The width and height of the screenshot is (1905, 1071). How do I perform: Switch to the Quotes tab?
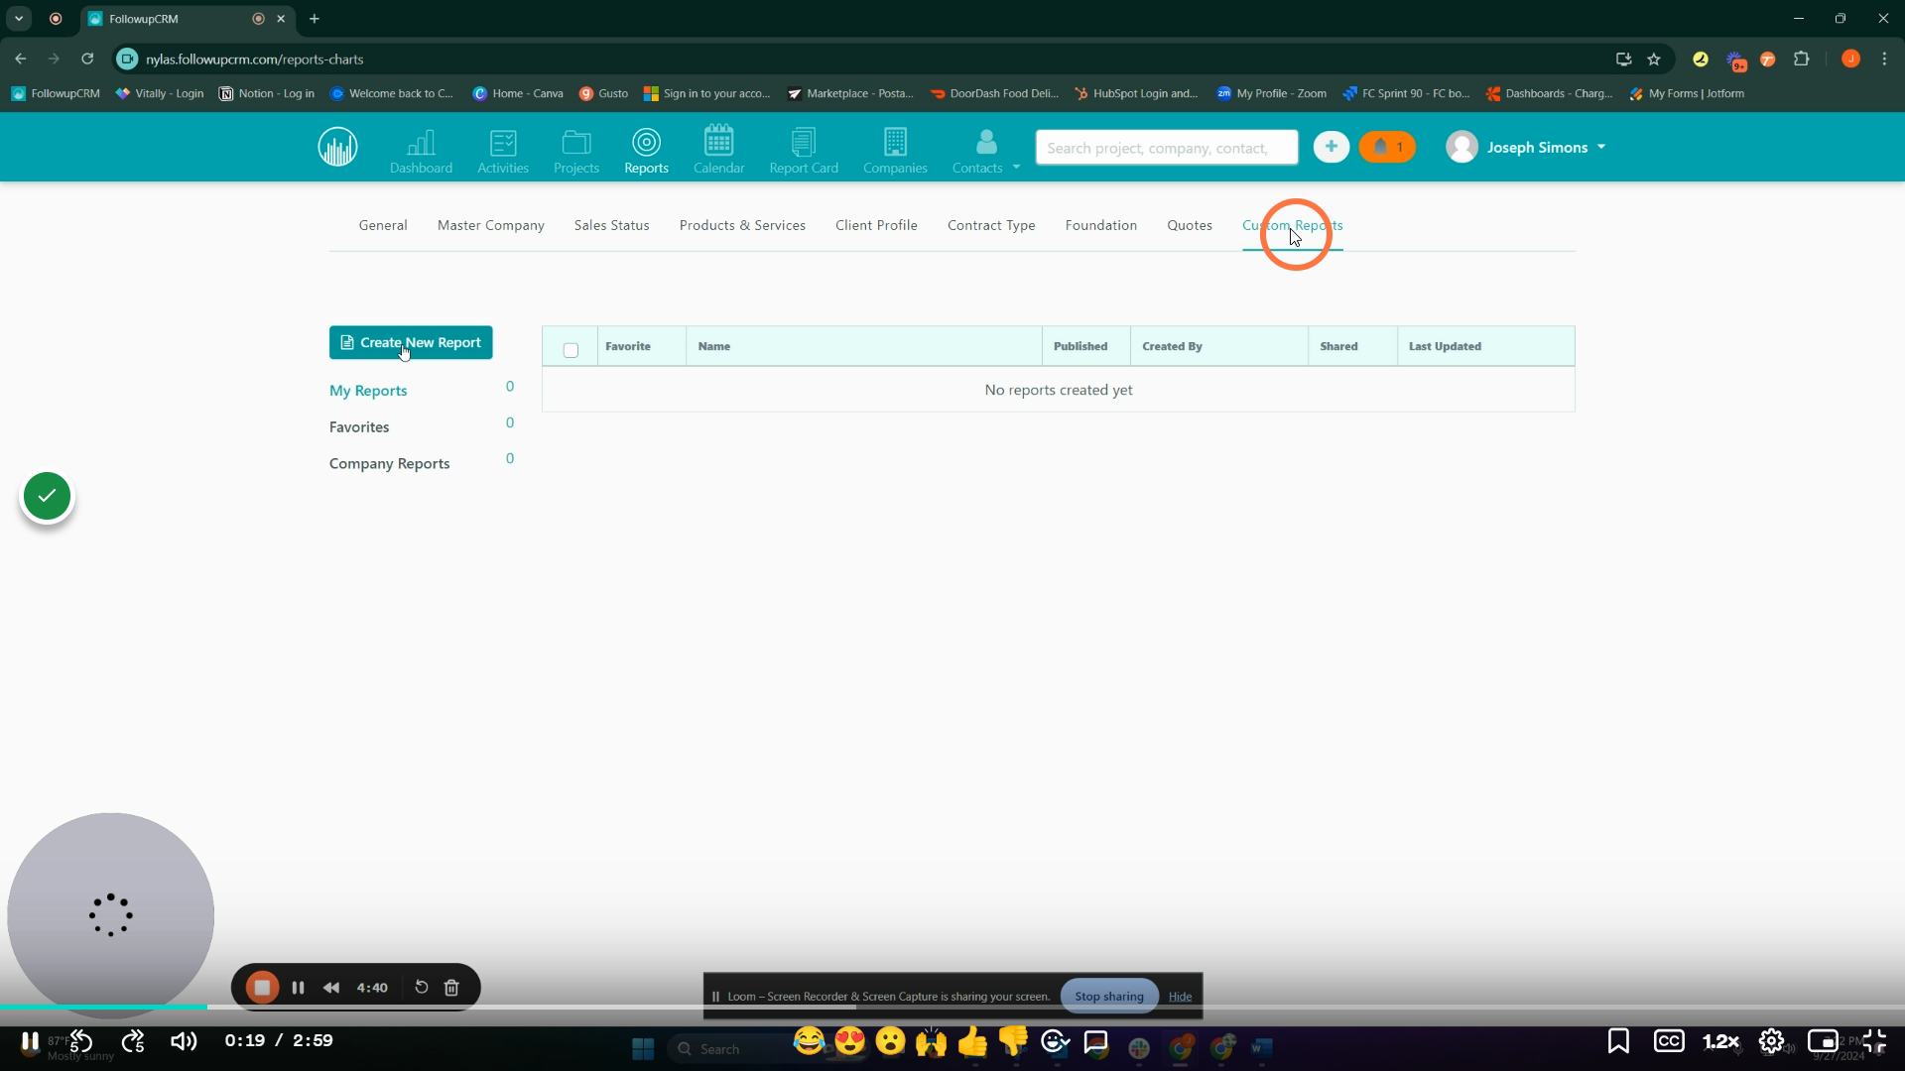(1190, 225)
